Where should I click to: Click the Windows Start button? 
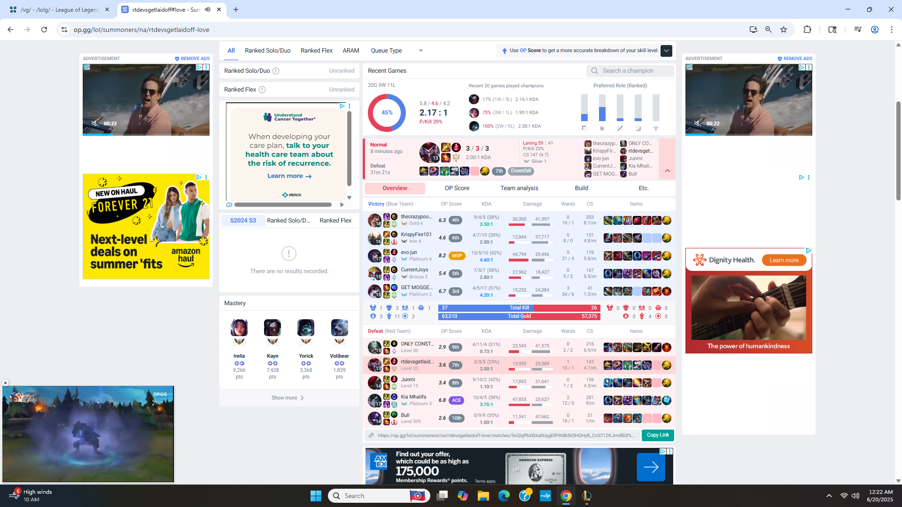(x=316, y=496)
